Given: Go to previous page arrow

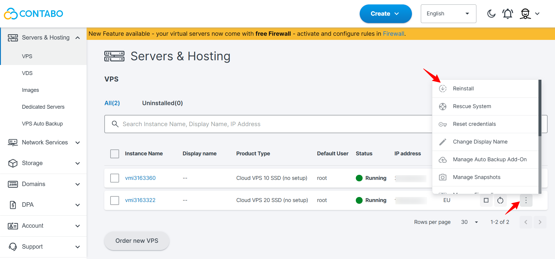Looking at the screenshot, I should click(x=526, y=222).
